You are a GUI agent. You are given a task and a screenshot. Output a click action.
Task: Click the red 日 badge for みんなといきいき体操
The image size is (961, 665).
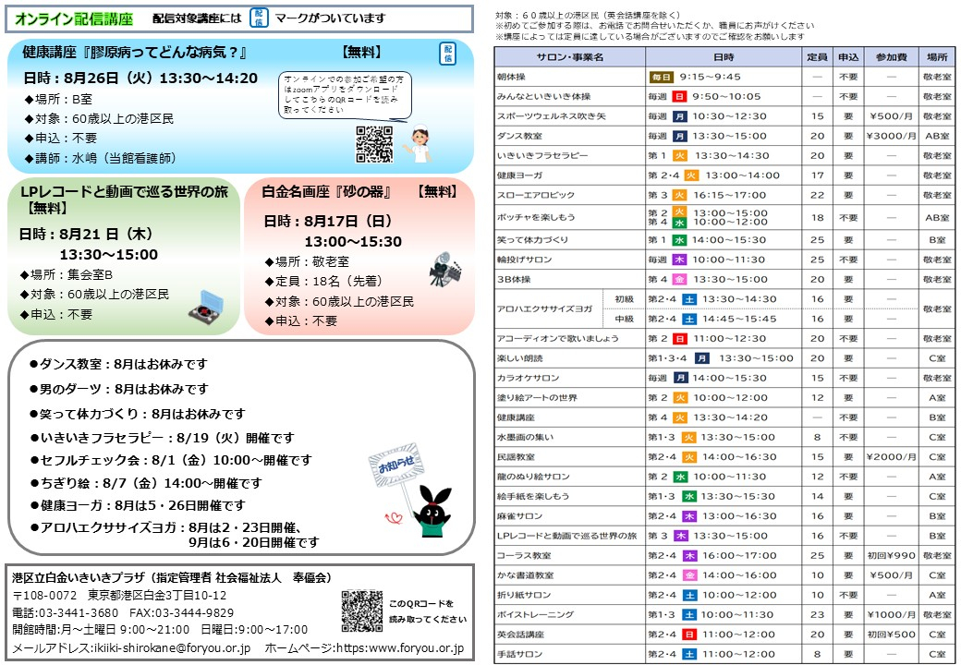coord(678,97)
